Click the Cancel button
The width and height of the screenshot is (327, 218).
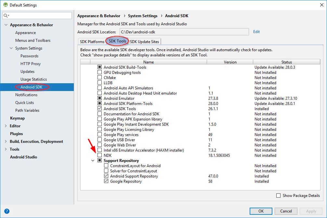point(286,211)
